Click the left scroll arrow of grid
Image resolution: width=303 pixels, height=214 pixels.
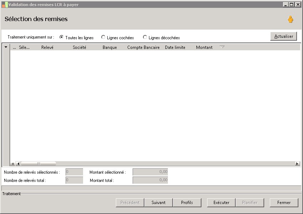coord(18,164)
